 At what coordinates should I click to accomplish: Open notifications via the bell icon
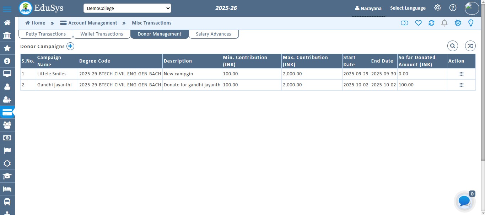(444, 23)
